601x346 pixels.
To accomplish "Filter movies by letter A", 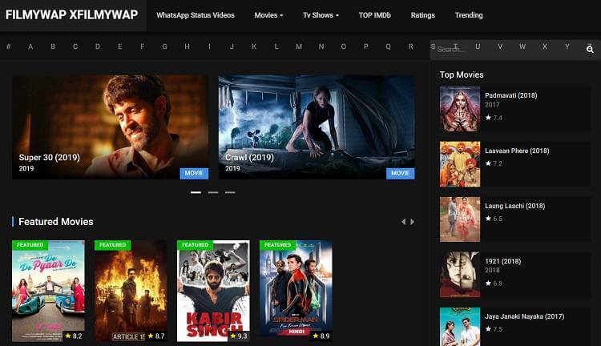I will (30, 46).
